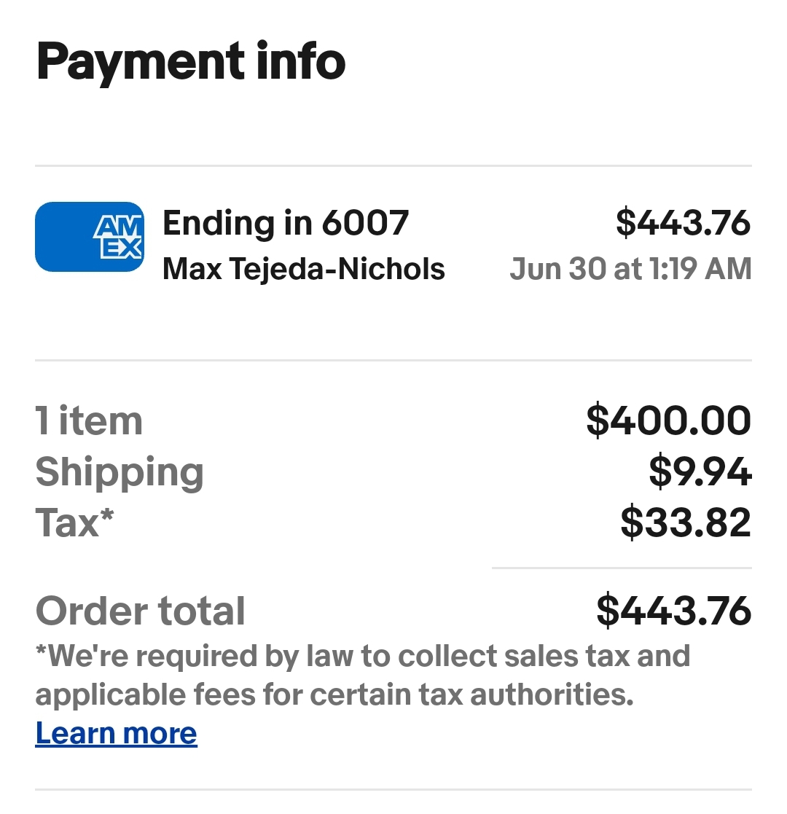Click the Order total label

(x=140, y=611)
